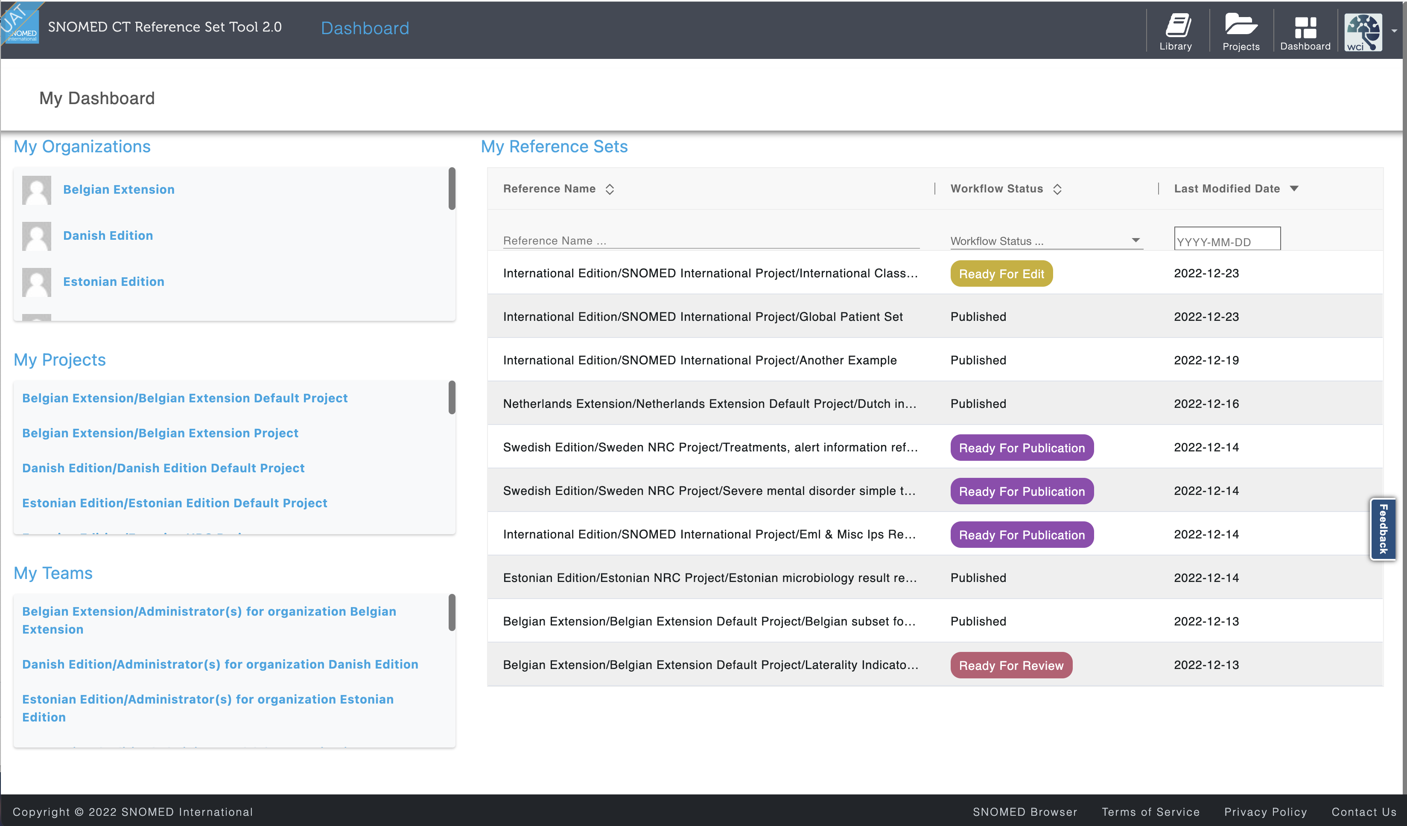Click Danish Edition organization avatar
1407x826 pixels.
(36, 236)
